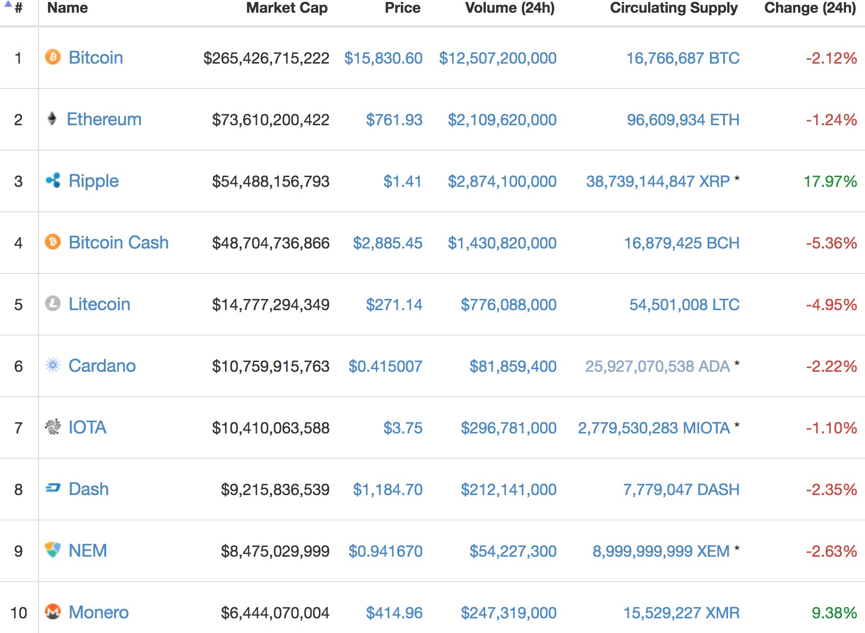Click Bitcoin Cash volume $1,430,820,000
Viewport: 865px width, 633px height.
tap(502, 243)
